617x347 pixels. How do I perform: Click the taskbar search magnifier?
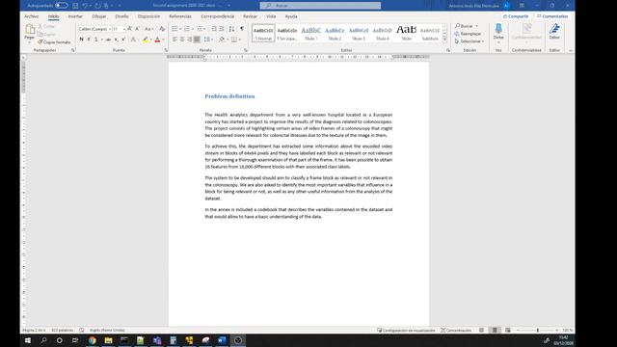click(43, 340)
